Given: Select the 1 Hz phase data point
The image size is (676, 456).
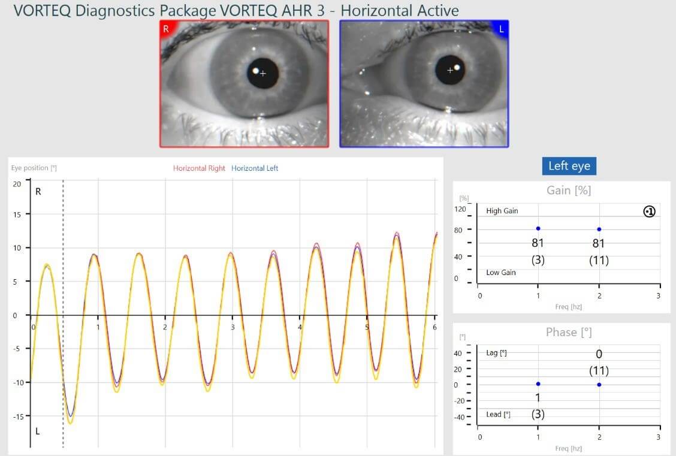Looking at the screenshot, I should (538, 383).
